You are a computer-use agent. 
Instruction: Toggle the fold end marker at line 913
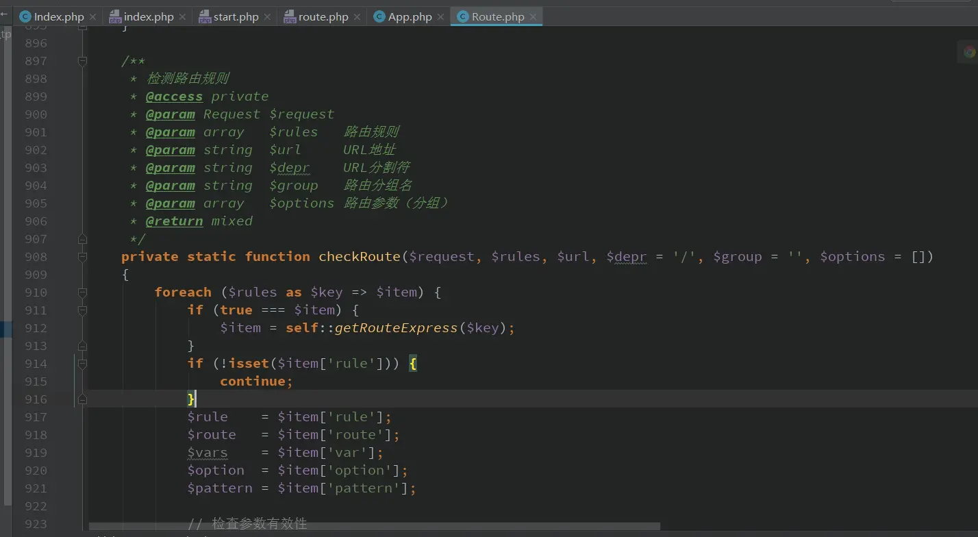83,346
